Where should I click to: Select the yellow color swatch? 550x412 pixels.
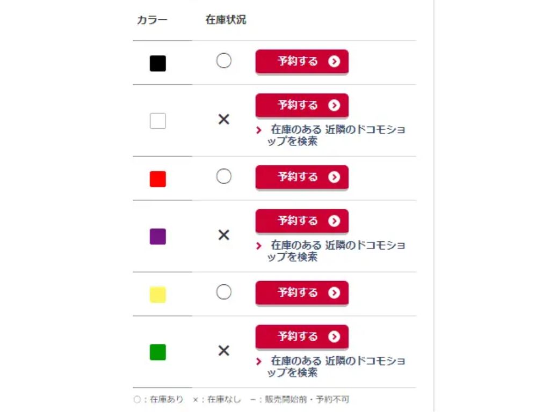click(x=158, y=295)
